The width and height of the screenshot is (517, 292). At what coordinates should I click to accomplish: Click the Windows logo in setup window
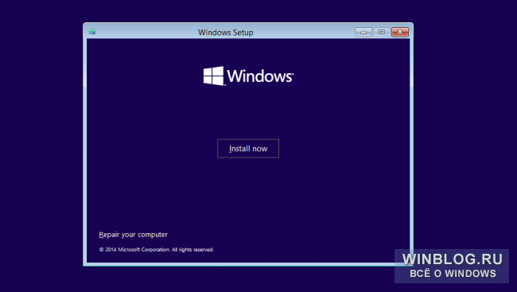pyautogui.click(x=248, y=76)
